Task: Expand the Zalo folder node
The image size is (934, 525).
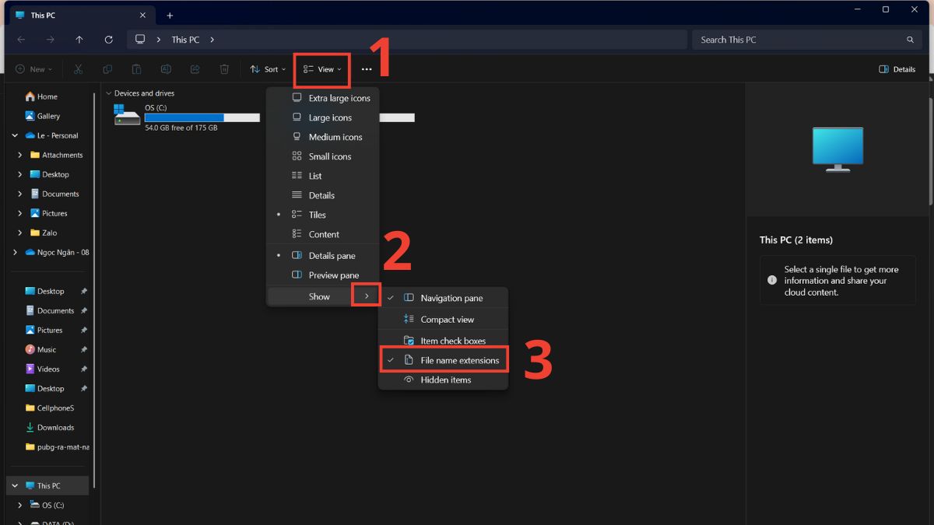Action: [x=20, y=233]
